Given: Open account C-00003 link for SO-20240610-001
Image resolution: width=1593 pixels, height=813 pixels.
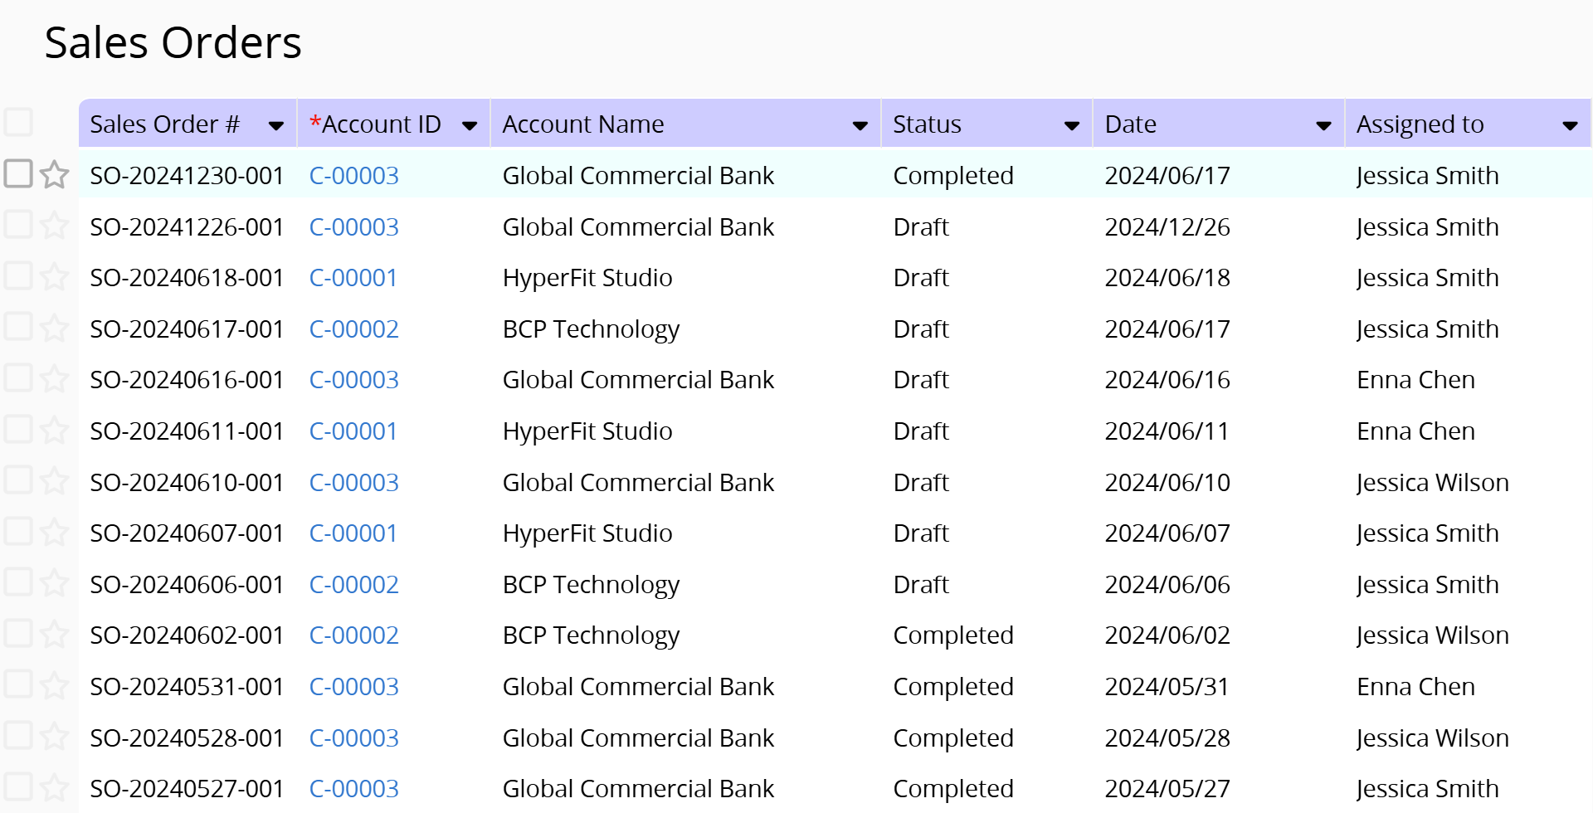Looking at the screenshot, I should point(353,483).
